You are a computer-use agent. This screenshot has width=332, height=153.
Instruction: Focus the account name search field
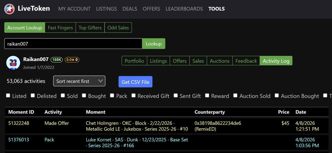(73, 44)
